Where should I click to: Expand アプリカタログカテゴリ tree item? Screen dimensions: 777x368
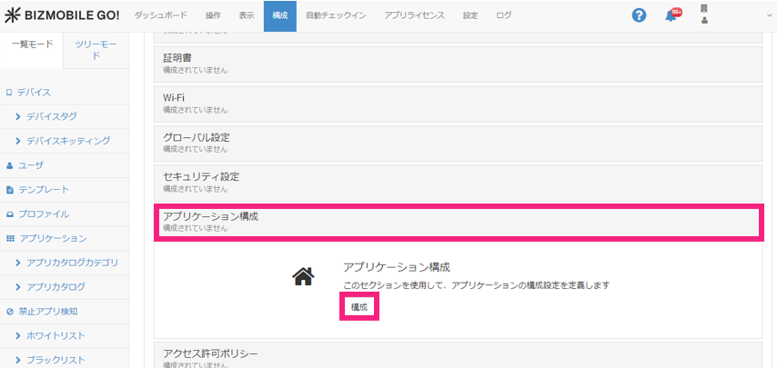point(72,263)
